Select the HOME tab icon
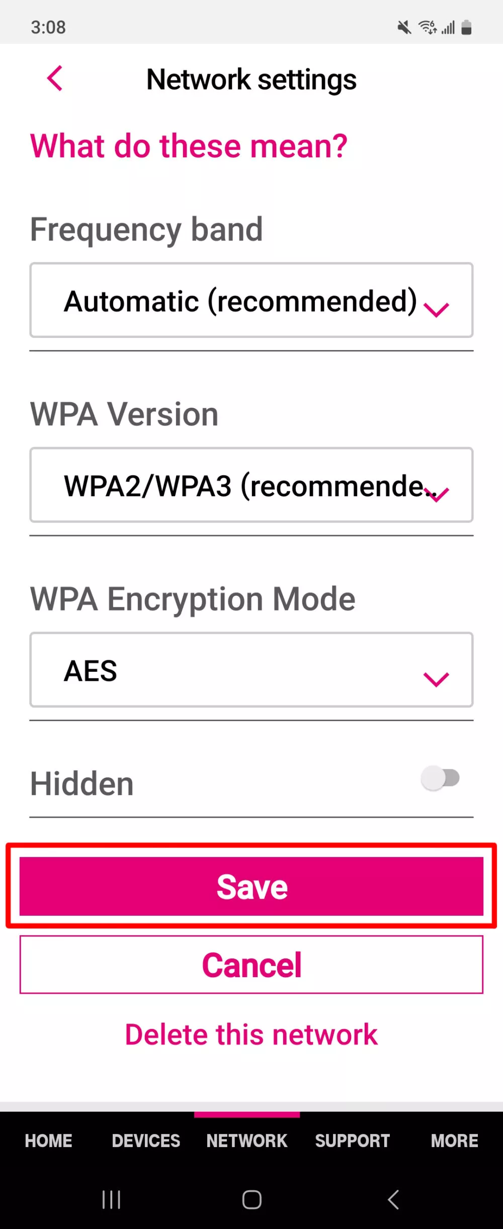The height and width of the screenshot is (1229, 503). (48, 1140)
